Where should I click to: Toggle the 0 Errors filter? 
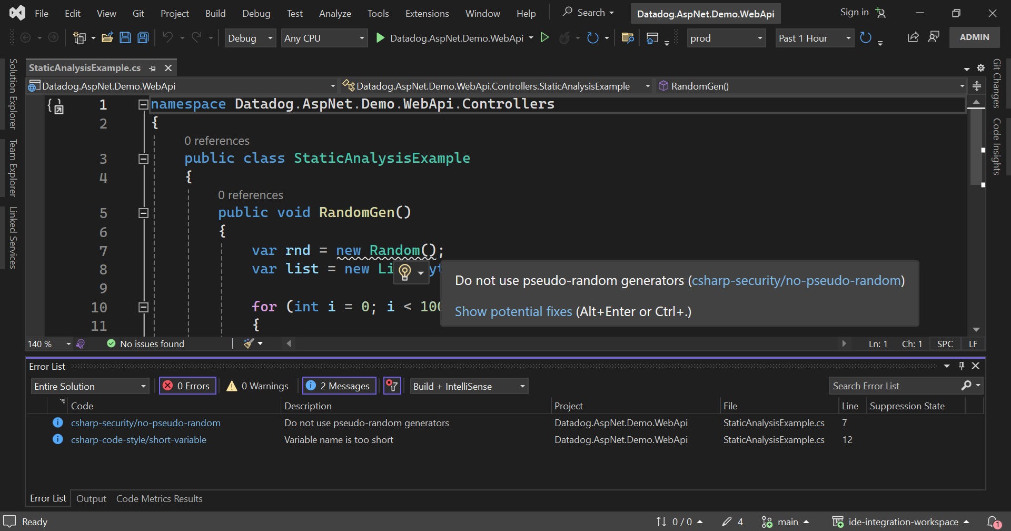point(187,386)
